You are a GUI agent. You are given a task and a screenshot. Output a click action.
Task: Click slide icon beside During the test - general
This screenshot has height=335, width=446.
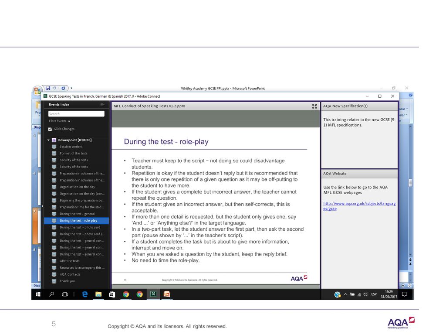coord(54,214)
